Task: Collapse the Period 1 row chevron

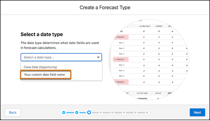Action: [x=116, y=37]
